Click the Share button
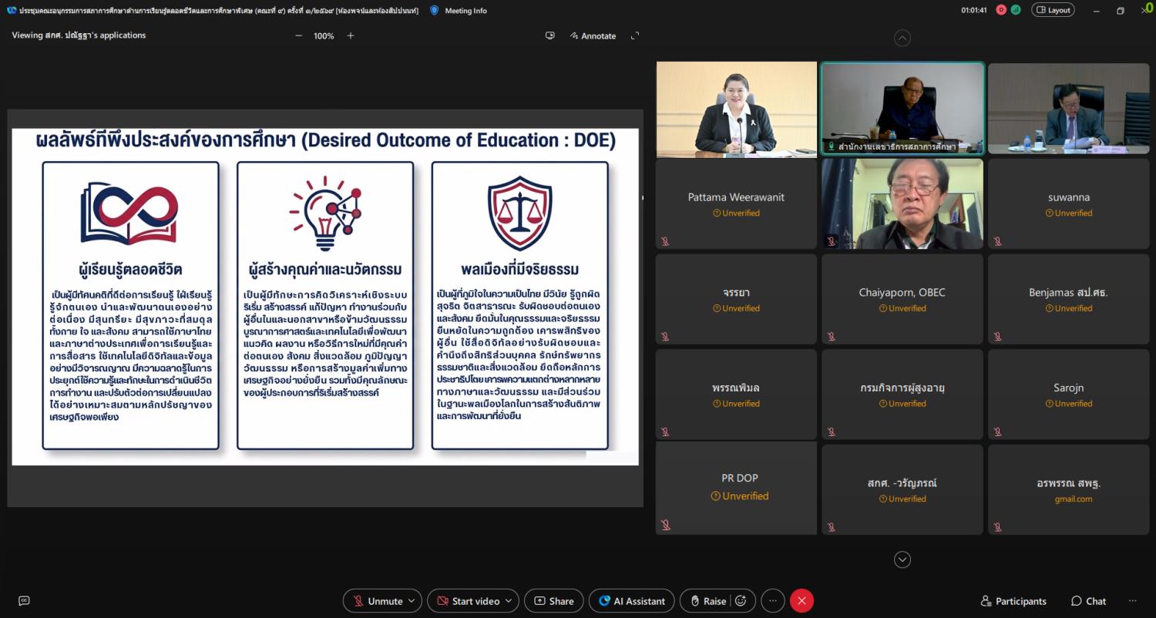Screen dimensions: 1156x618 [553, 601]
